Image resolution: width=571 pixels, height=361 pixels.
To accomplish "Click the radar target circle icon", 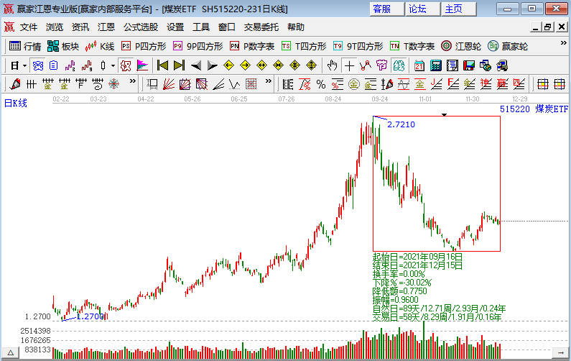I will pos(114,85).
